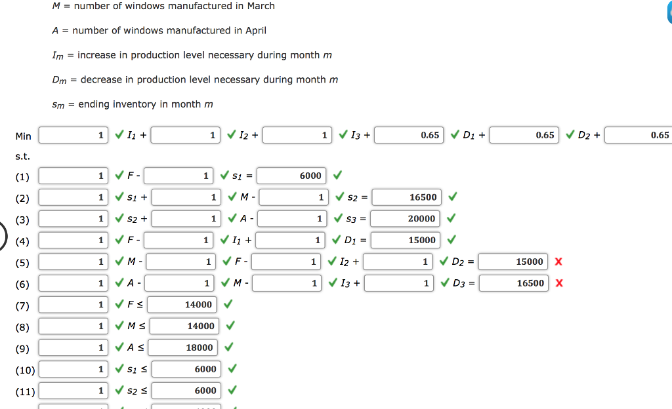Image resolution: width=672 pixels, height=409 pixels.
Task: Edit the 18000 limit field in constraint (9)
Action: 186,347
